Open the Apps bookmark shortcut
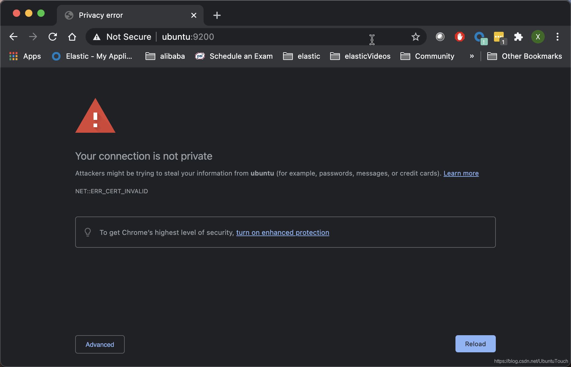Viewport: 571px width, 367px height. click(x=25, y=56)
